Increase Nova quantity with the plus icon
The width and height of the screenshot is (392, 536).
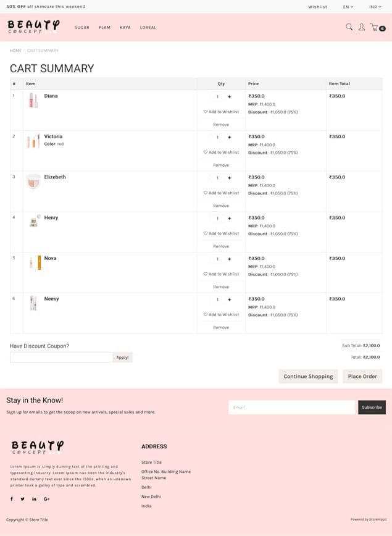coord(229,259)
